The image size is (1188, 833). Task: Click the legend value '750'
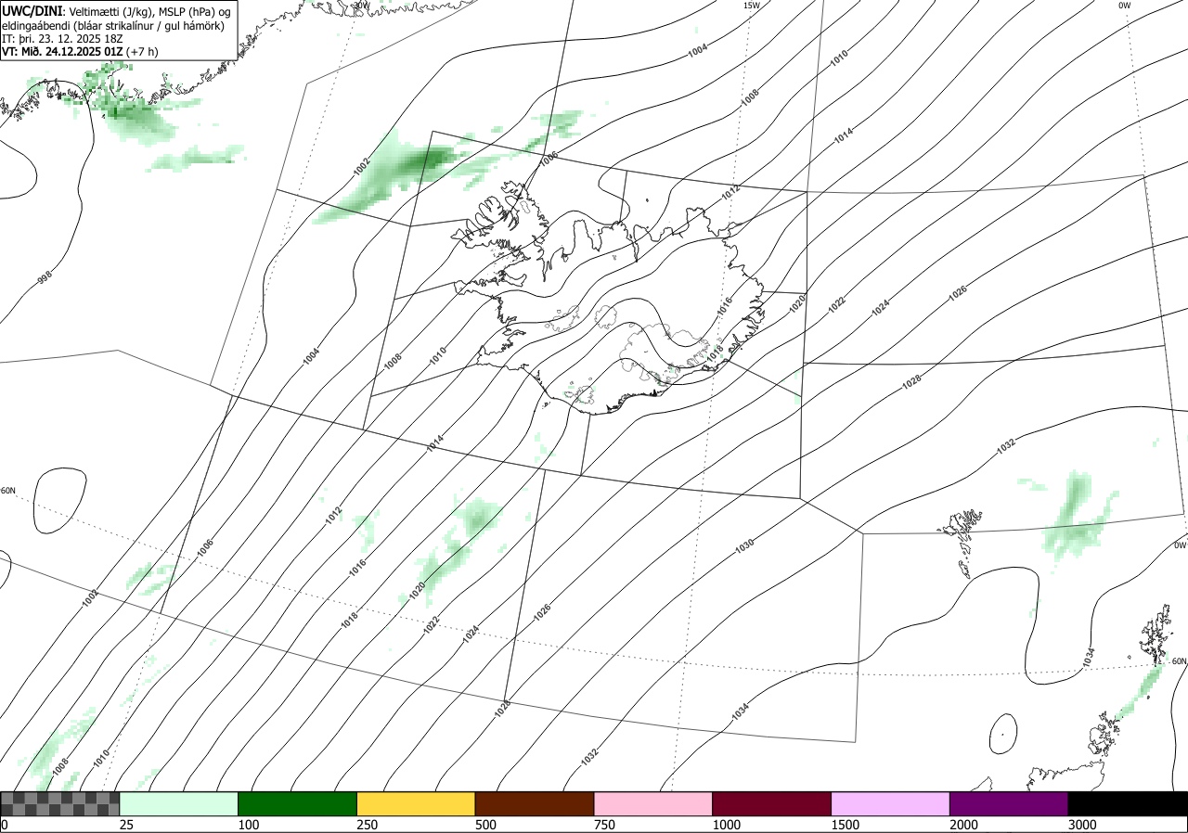pyautogui.click(x=605, y=825)
